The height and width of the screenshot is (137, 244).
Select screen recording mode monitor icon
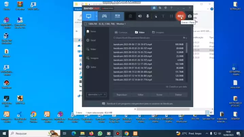[x=89, y=16]
